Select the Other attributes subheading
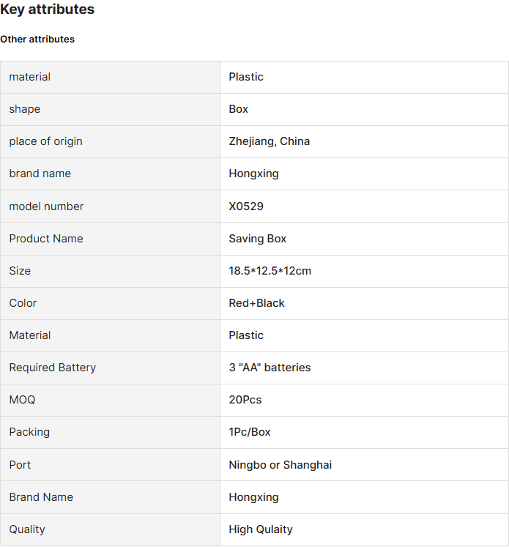 click(x=37, y=39)
